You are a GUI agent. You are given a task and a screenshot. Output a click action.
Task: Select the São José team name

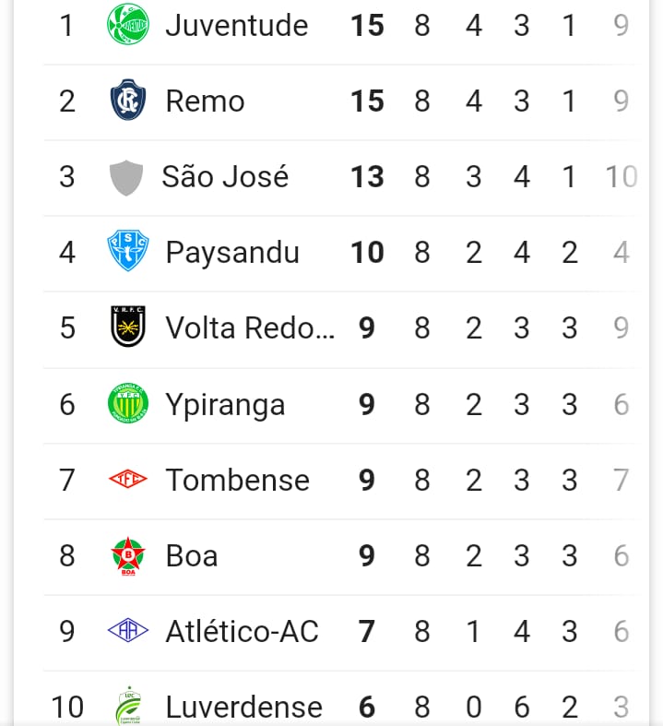pyautogui.click(x=225, y=176)
